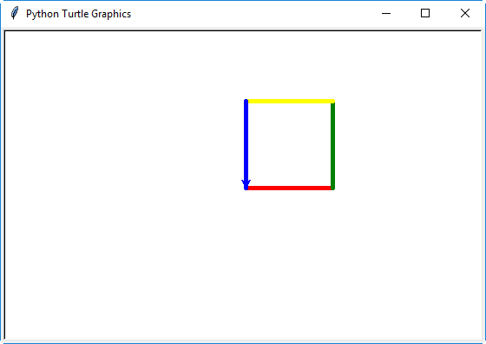
Task: Click the red side of the square
Action: click(x=289, y=188)
